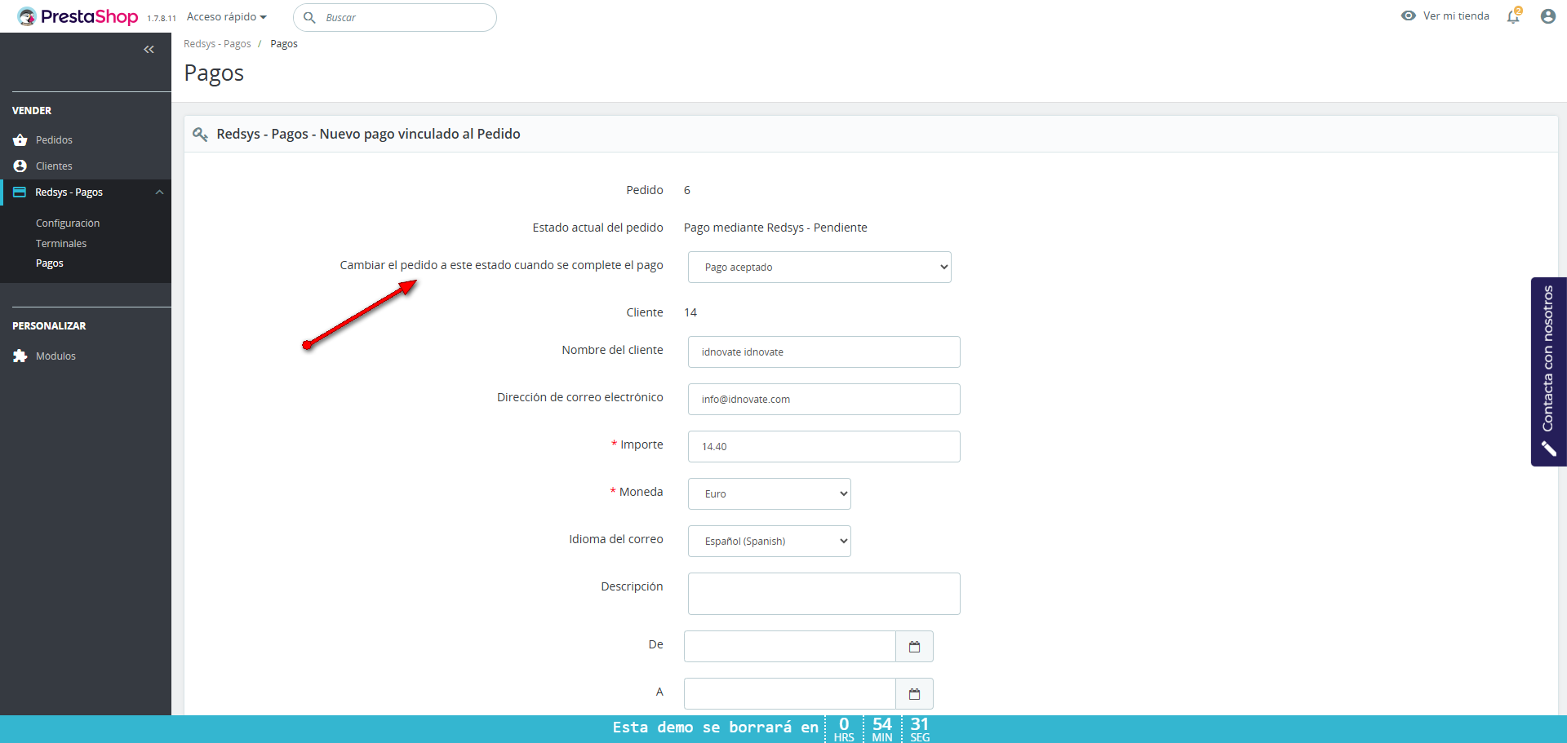Open the user profile avatar menu
The image size is (1567, 743).
tap(1547, 16)
